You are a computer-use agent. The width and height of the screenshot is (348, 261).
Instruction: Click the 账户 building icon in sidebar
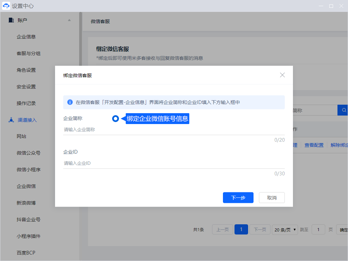[x=11, y=20]
